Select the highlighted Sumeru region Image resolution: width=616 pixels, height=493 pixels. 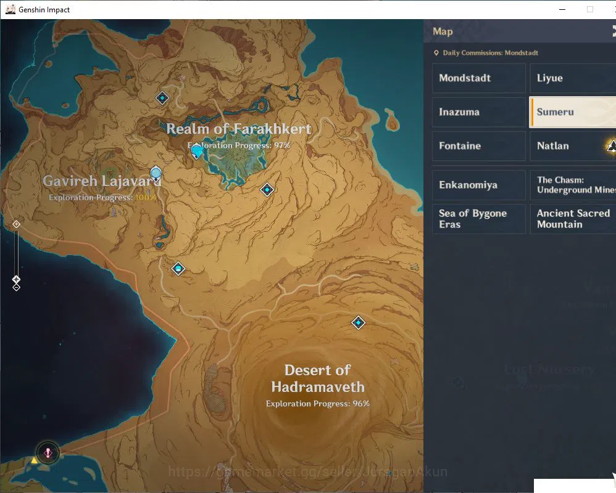tap(573, 112)
